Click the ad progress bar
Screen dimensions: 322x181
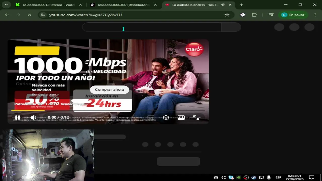tap(108, 110)
